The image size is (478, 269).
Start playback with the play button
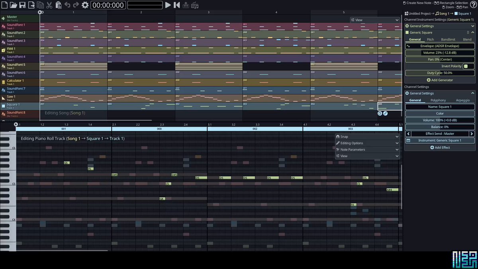tap(168, 5)
